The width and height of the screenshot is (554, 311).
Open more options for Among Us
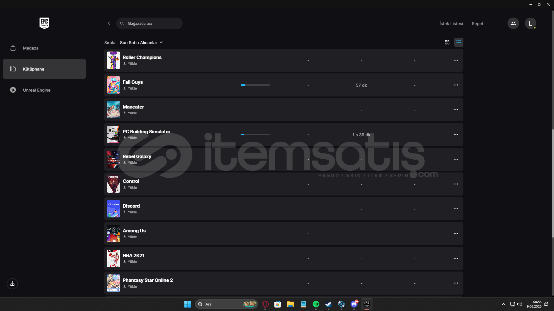coord(456,234)
